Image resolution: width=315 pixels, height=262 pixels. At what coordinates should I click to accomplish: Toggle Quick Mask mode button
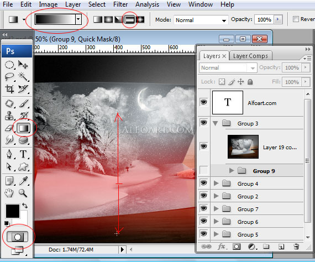tap(18, 237)
